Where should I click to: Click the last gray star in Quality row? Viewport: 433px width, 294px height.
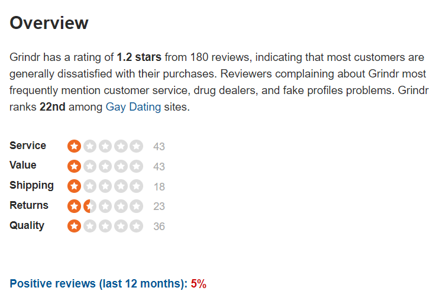[137, 226]
